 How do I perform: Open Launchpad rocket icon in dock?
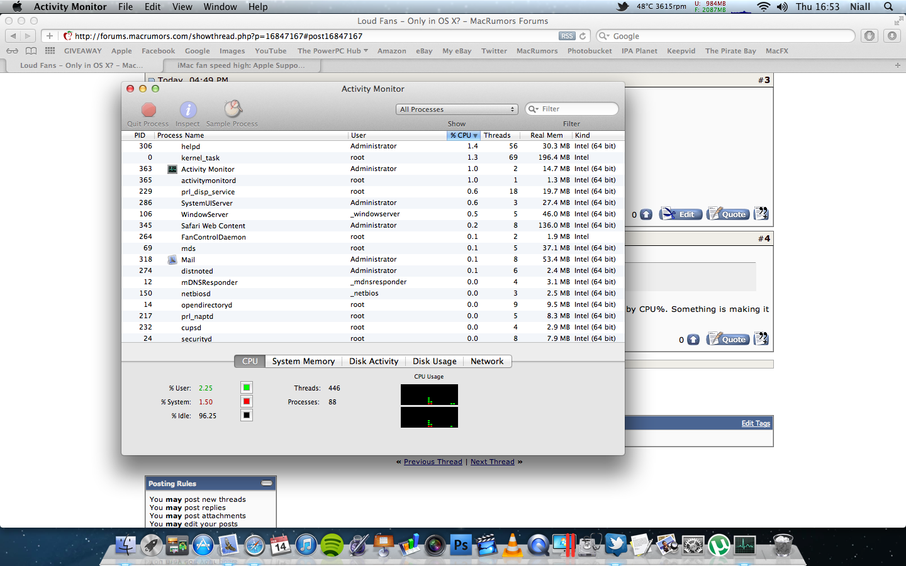tap(152, 545)
